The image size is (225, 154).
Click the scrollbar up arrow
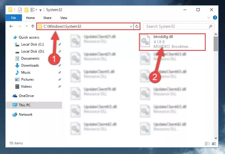pyautogui.click(x=216, y=34)
